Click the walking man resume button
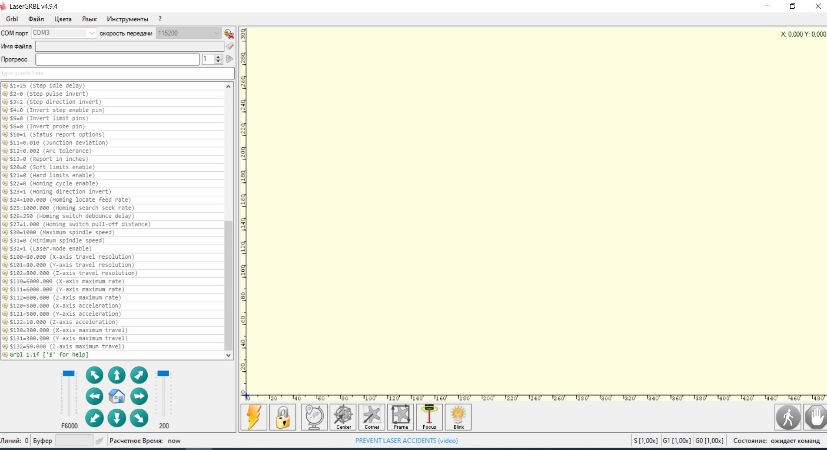 (x=788, y=417)
